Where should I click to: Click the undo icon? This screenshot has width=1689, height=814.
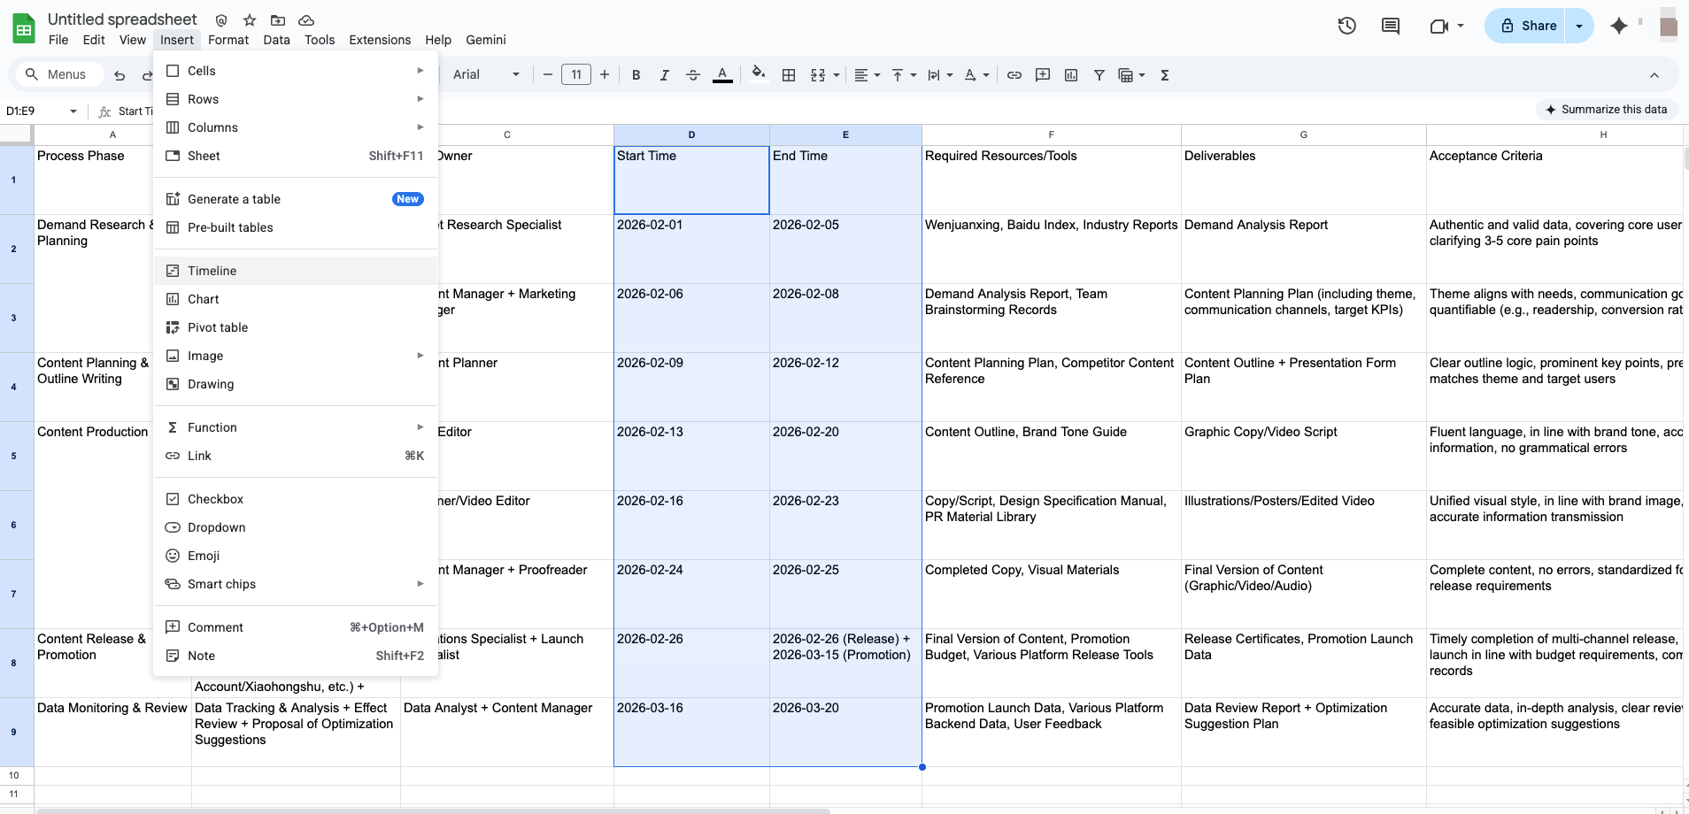click(x=120, y=75)
